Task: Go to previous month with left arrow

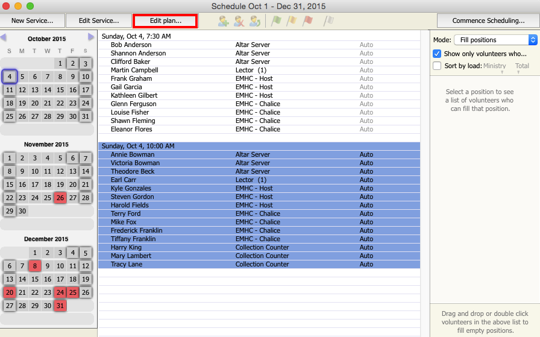Action: [4, 37]
